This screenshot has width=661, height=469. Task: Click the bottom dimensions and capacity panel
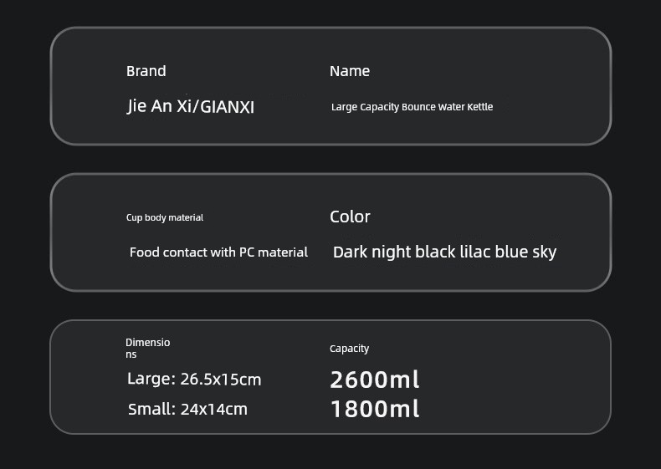pyautogui.click(x=330, y=377)
